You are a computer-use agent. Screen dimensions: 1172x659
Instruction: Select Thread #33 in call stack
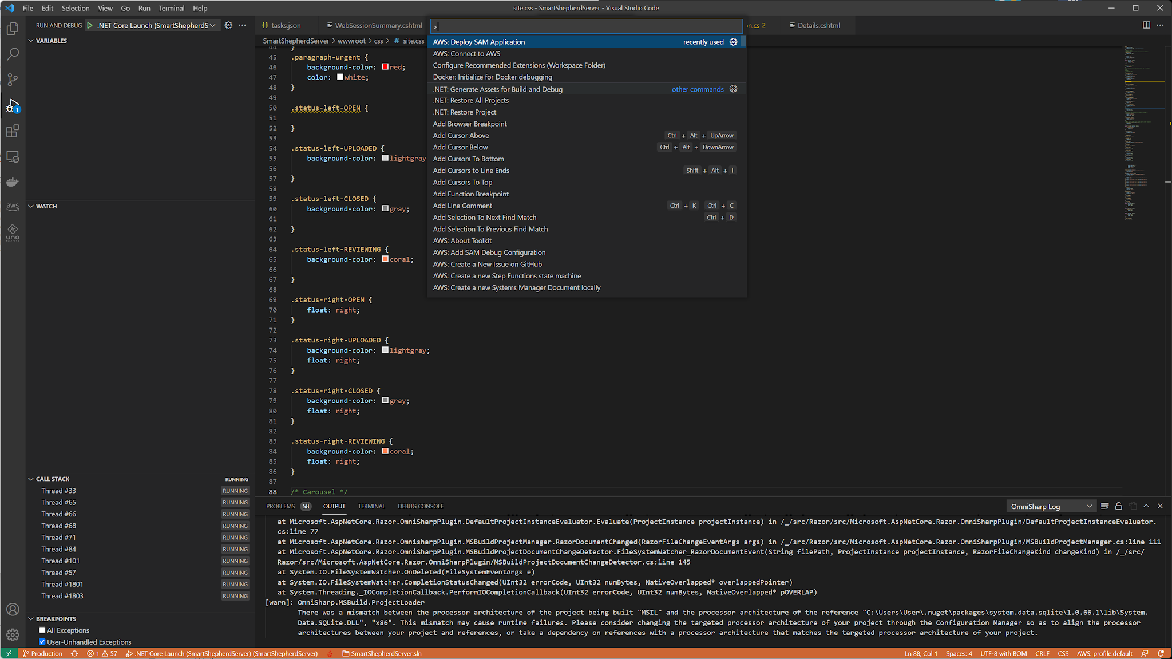click(x=140, y=491)
